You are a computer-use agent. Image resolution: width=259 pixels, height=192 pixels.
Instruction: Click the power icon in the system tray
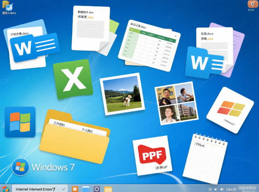coord(210,189)
